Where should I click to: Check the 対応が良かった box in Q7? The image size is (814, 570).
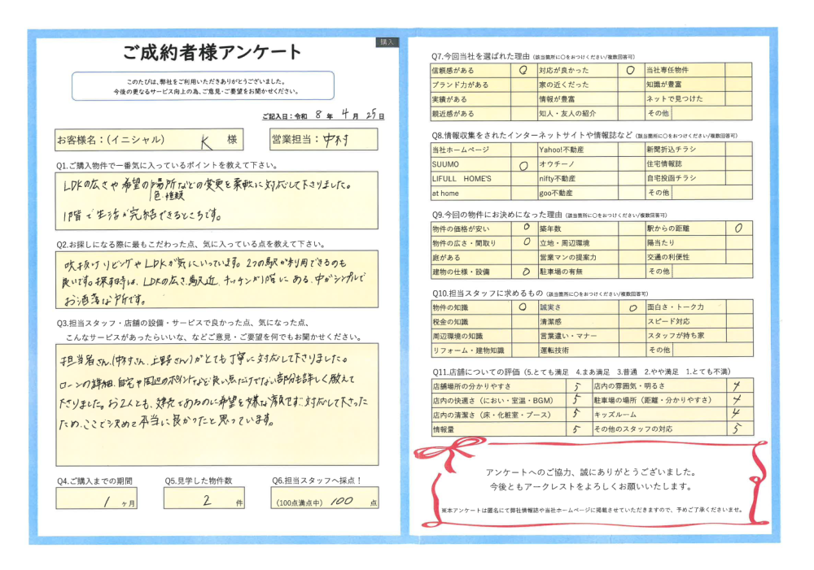(x=630, y=70)
